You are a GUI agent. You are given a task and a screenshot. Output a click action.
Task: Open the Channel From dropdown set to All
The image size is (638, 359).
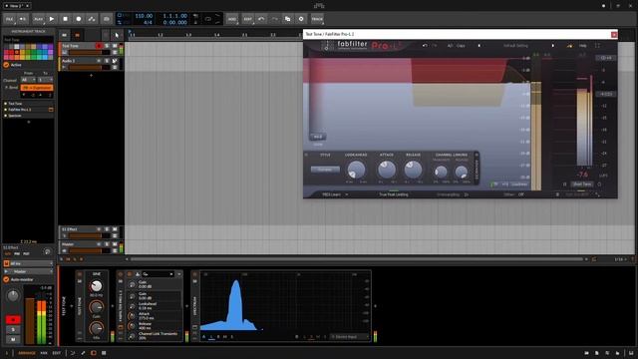click(x=28, y=80)
